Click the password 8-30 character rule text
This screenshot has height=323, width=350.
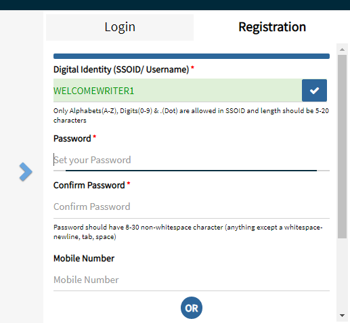[x=188, y=232]
